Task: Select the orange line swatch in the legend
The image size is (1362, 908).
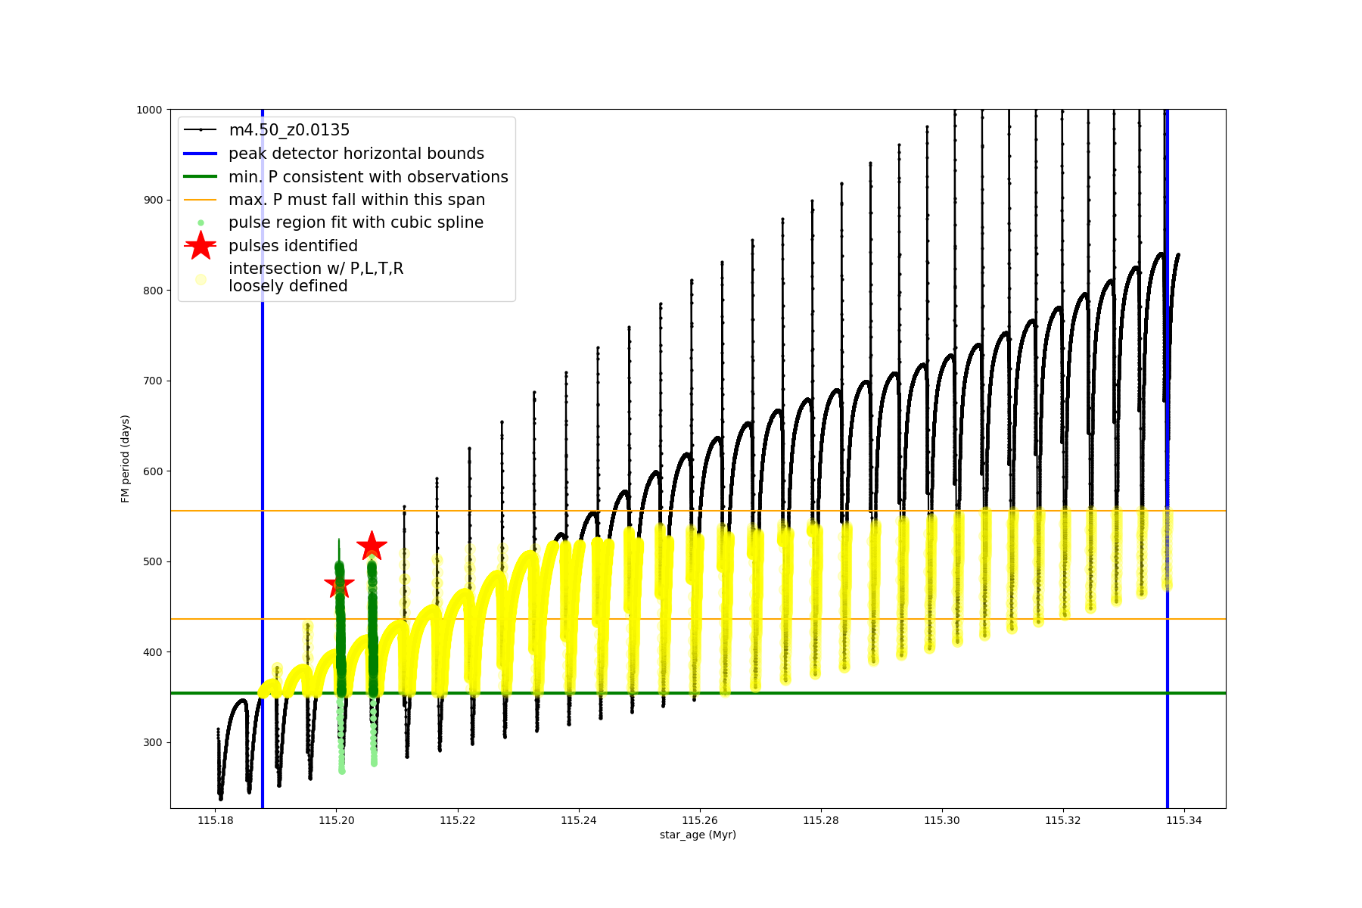Action: (201, 200)
